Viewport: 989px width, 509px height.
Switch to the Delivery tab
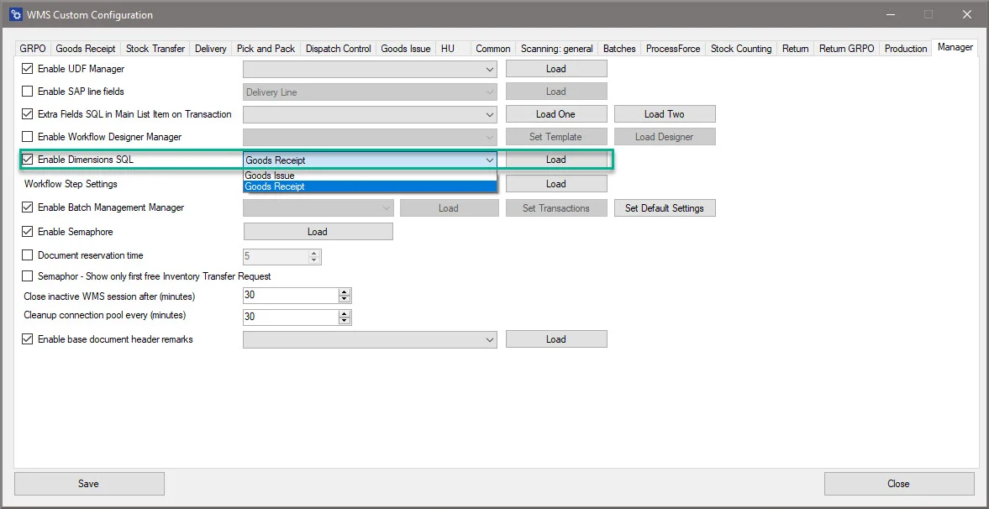pos(211,49)
